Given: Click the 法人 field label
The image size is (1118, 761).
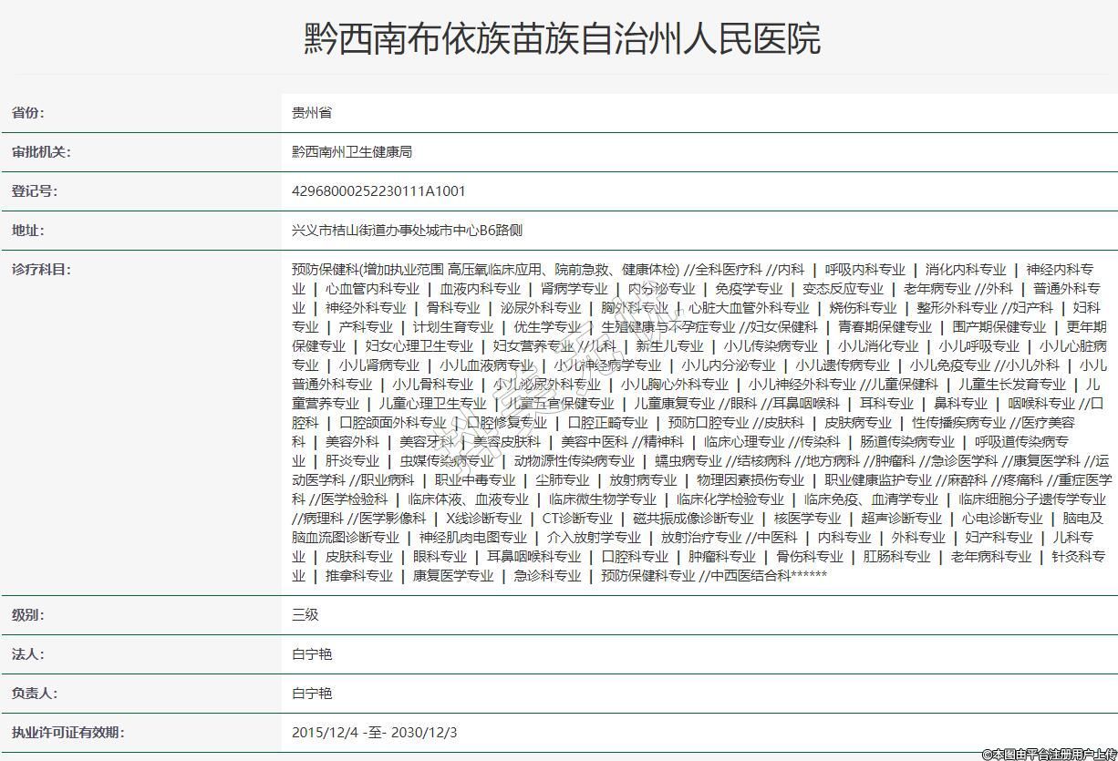Looking at the screenshot, I should (27, 654).
